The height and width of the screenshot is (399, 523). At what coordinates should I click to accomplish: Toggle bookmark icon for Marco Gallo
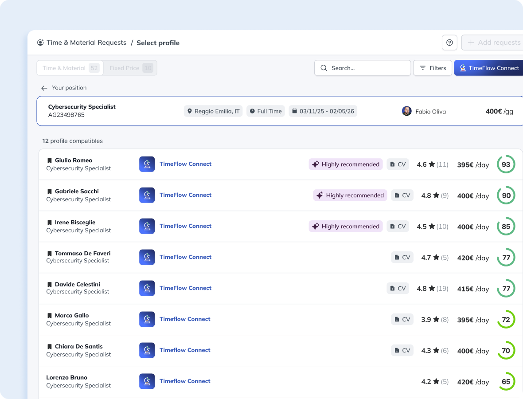pyautogui.click(x=50, y=316)
